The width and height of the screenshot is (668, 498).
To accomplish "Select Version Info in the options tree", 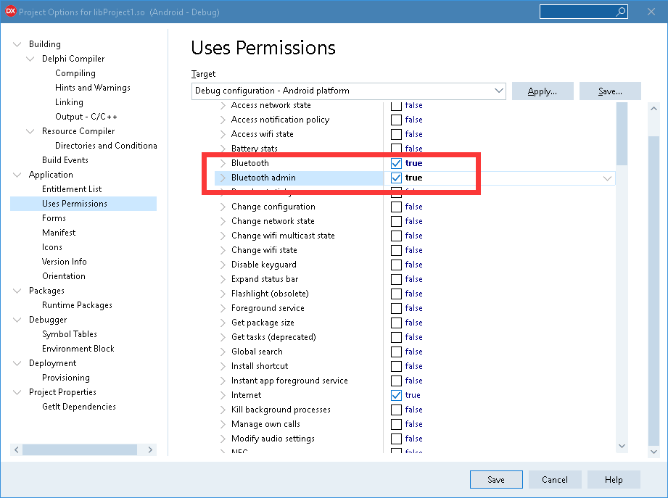I will pyautogui.click(x=65, y=262).
